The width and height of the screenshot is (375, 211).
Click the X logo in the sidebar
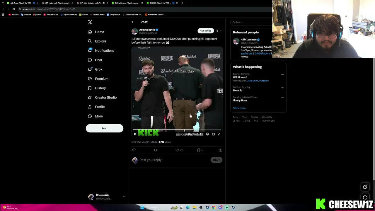click(x=90, y=22)
